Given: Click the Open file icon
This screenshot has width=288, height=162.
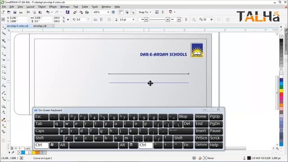Looking at the screenshot, I should (x=9, y=12).
